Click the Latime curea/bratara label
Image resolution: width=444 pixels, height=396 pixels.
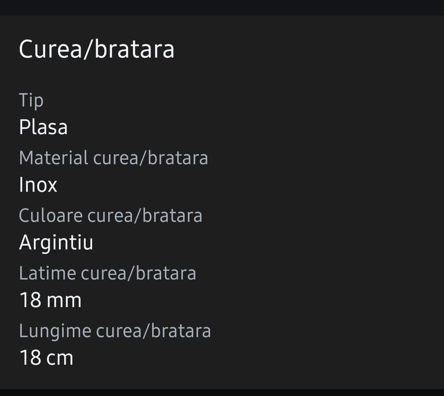tap(107, 273)
